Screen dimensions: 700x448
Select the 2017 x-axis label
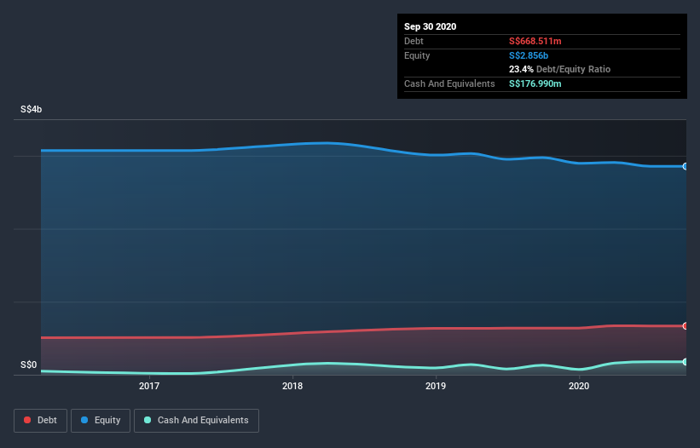pos(149,386)
